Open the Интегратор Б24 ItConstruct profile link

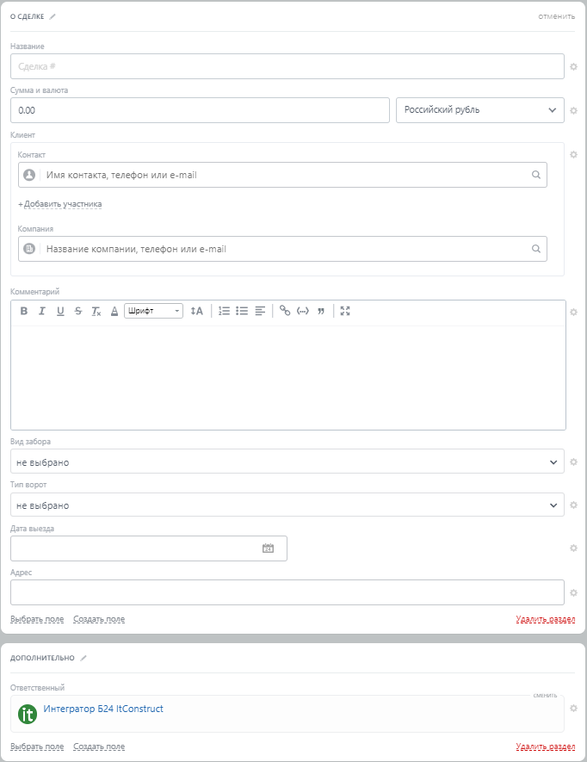point(103,709)
